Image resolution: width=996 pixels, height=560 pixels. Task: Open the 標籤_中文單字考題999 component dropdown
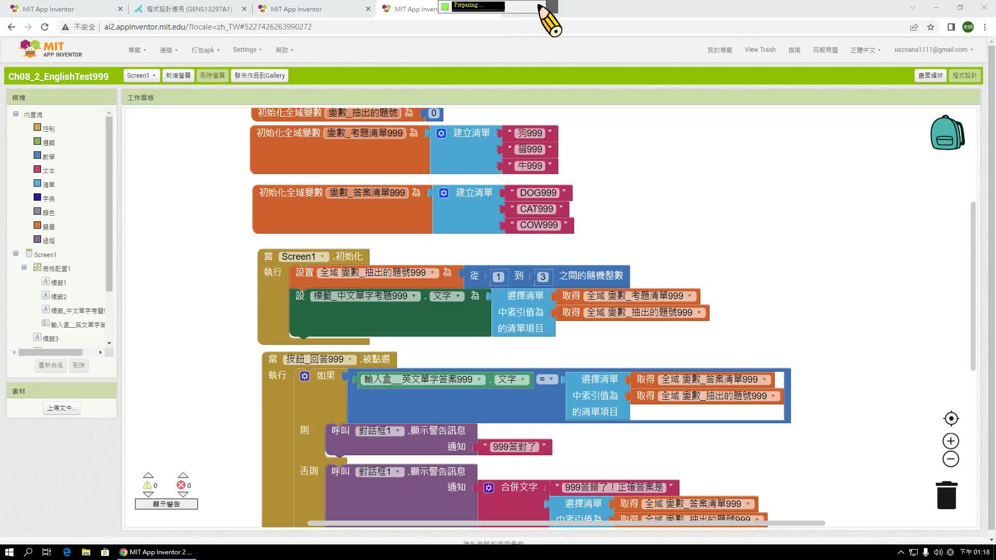tap(413, 296)
